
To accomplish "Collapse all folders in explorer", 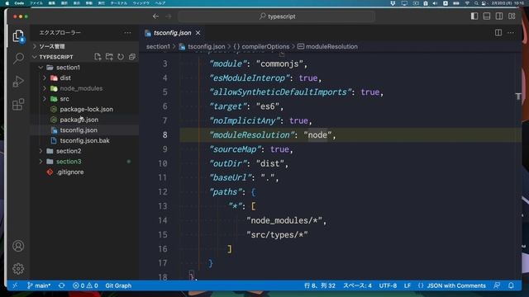I will click(x=132, y=57).
